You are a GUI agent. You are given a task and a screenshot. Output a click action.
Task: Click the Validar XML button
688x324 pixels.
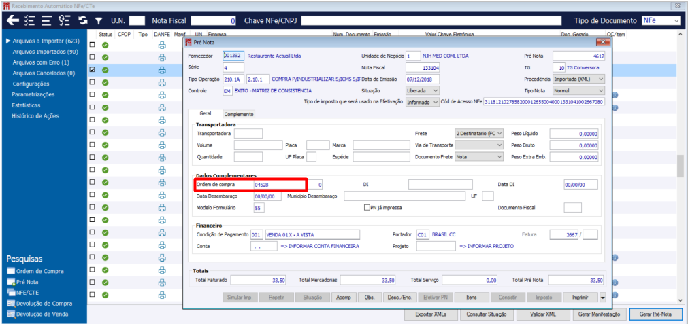543,314
